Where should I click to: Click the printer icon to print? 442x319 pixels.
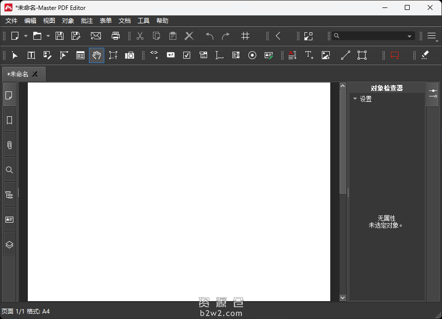116,36
